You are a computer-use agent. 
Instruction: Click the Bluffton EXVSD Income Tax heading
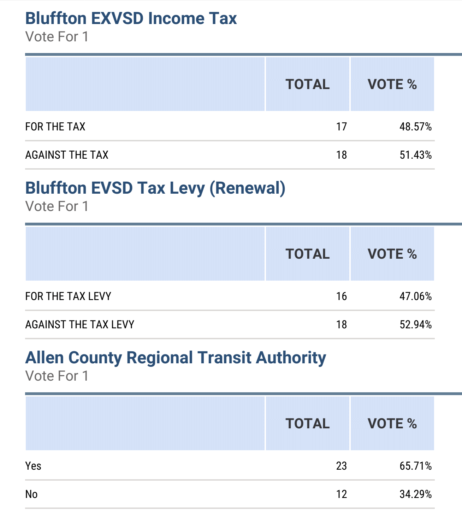click(131, 18)
